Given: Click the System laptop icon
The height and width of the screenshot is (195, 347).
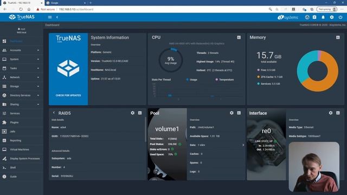Looking at the screenshot, I should coord(4,59).
